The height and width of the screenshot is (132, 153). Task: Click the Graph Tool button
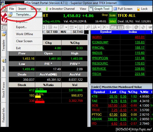tap(100, 9)
